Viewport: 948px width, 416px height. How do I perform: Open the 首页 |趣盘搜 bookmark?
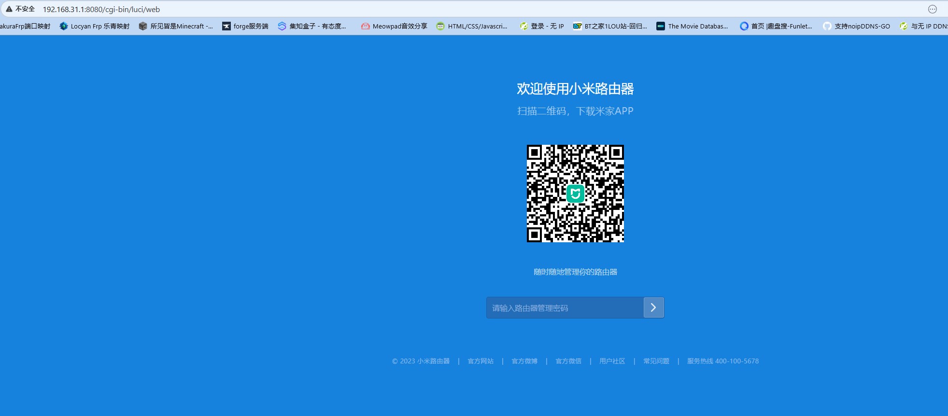tap(776, 26)
